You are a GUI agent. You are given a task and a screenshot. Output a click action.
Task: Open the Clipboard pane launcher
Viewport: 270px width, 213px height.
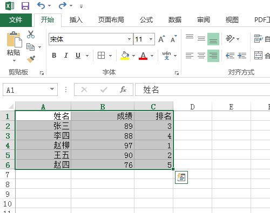coord(42,73)
